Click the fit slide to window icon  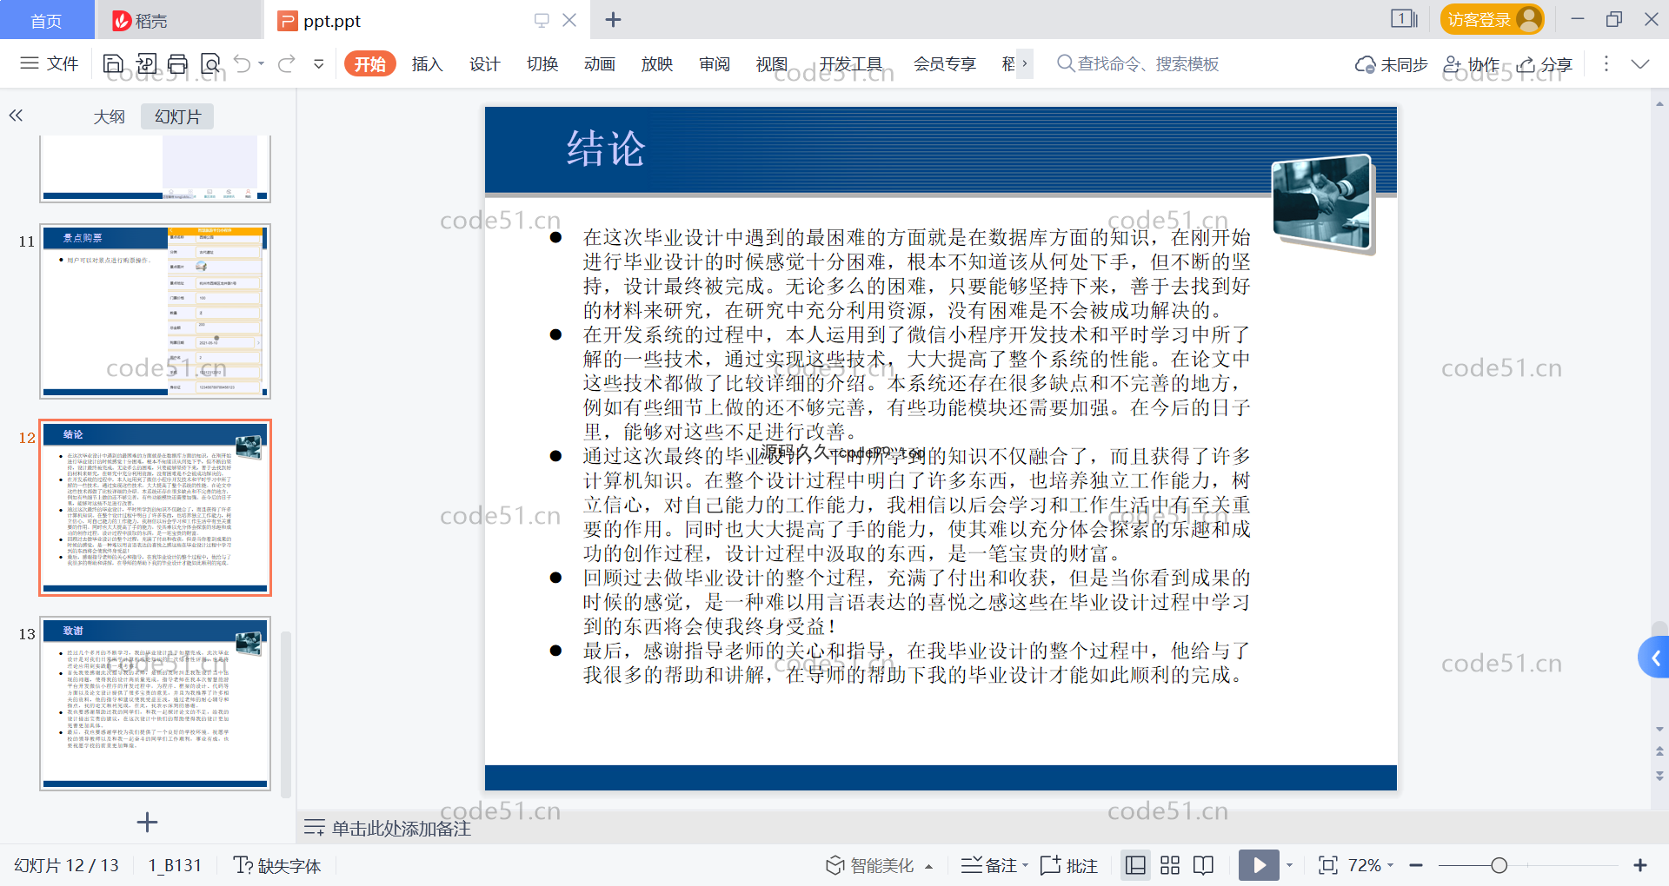[x=1327, y=865]
